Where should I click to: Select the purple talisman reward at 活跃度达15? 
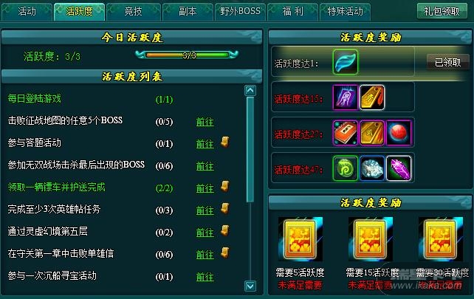[346, 97]
